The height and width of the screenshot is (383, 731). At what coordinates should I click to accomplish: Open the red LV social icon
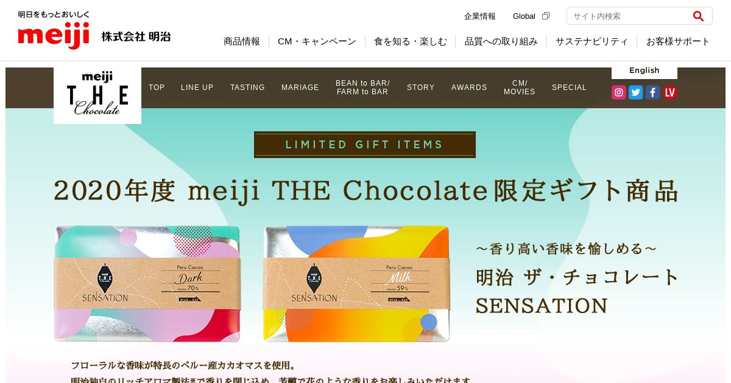point(670,92)
